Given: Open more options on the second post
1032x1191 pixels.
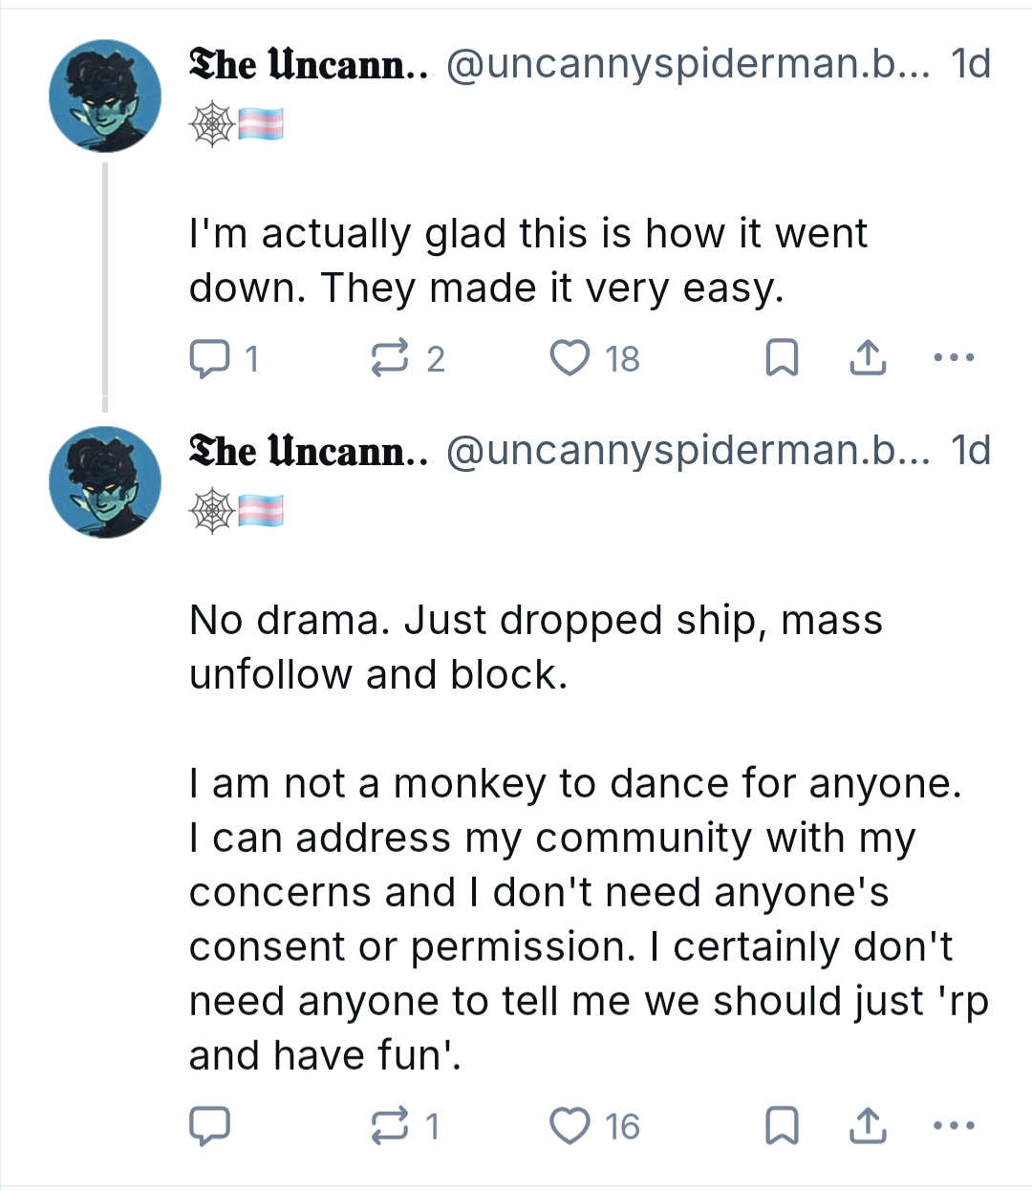Looking at the screenshot, I should [x=953, y=1127].
